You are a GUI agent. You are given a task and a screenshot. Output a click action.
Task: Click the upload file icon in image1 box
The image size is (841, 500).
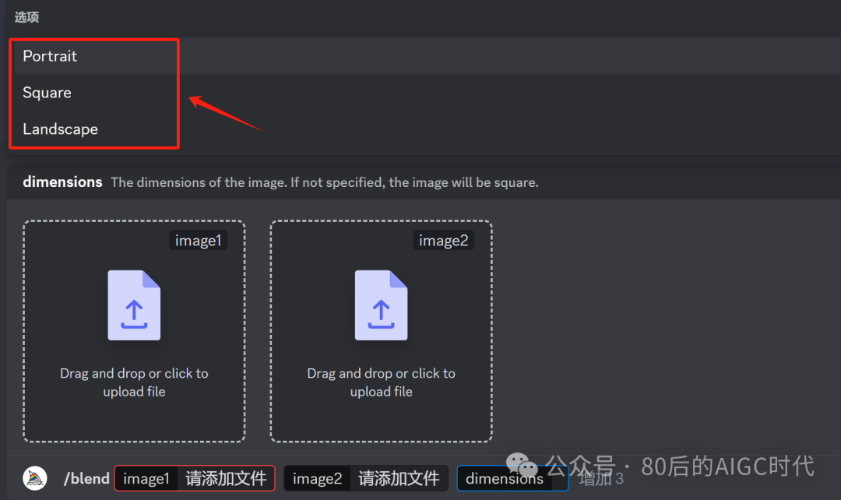[x=134, y=305]
